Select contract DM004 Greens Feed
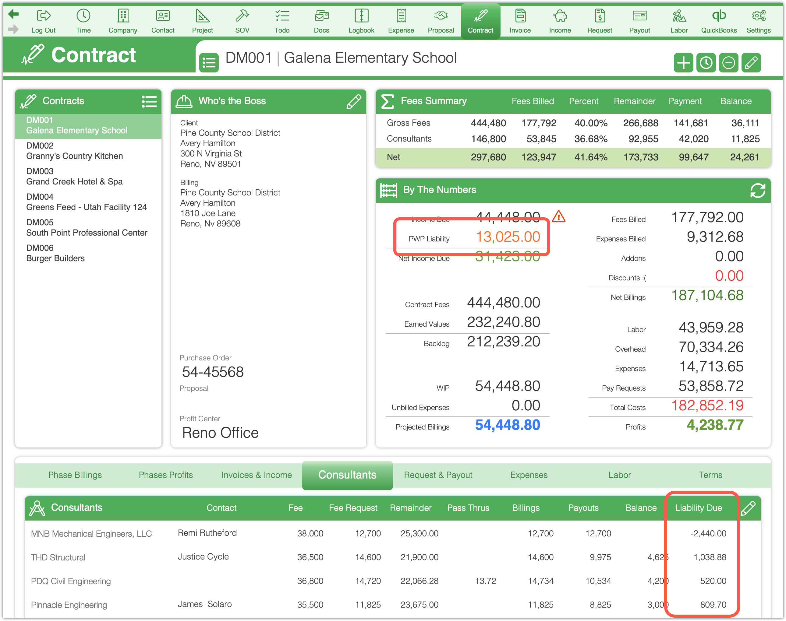Image resolution: width=786 pixels, height=621 pixels. tap(88, 202)
